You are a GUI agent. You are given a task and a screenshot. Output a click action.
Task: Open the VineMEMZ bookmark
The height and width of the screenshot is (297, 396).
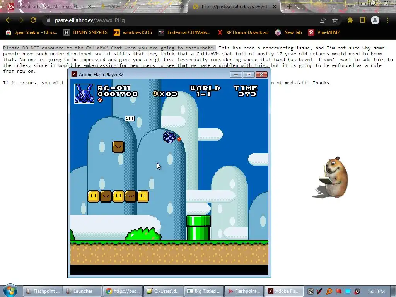(324, 32)
